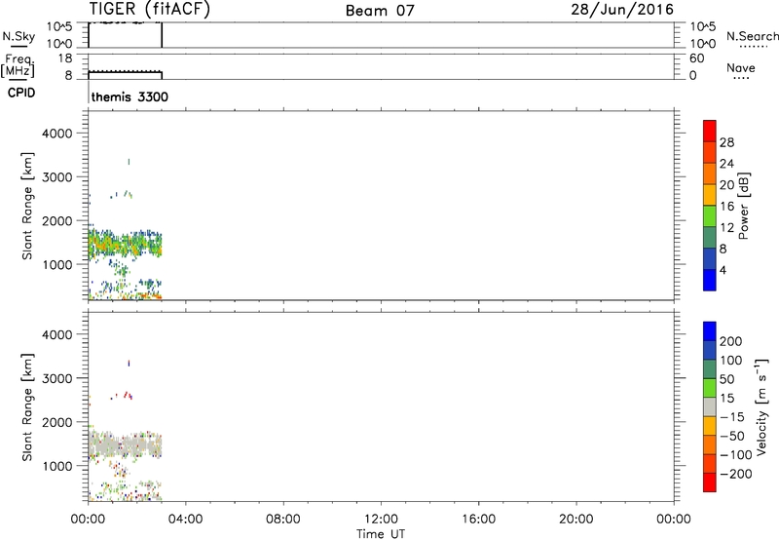Click the 3000 tick on power panel
Image resolution: width=779 pixels, height=540 pixels.
coord(57,177)
